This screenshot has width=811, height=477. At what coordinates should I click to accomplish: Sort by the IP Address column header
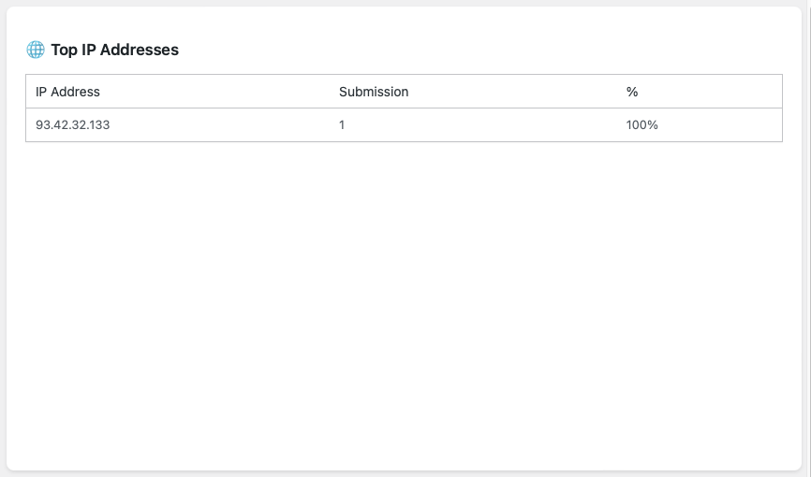point(67,92)
